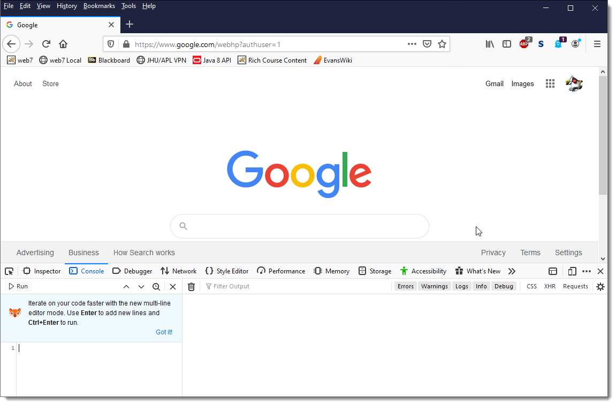Open the Firefox account icon in the toolbar

576,44
